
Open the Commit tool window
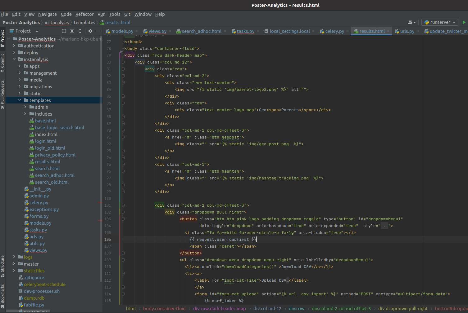click(2, 63)
